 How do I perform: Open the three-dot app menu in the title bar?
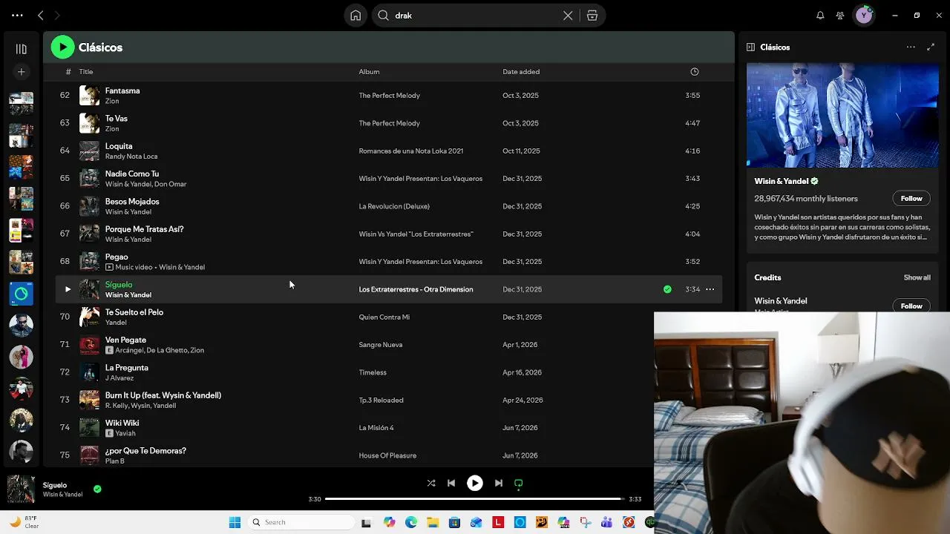[17, 16]
